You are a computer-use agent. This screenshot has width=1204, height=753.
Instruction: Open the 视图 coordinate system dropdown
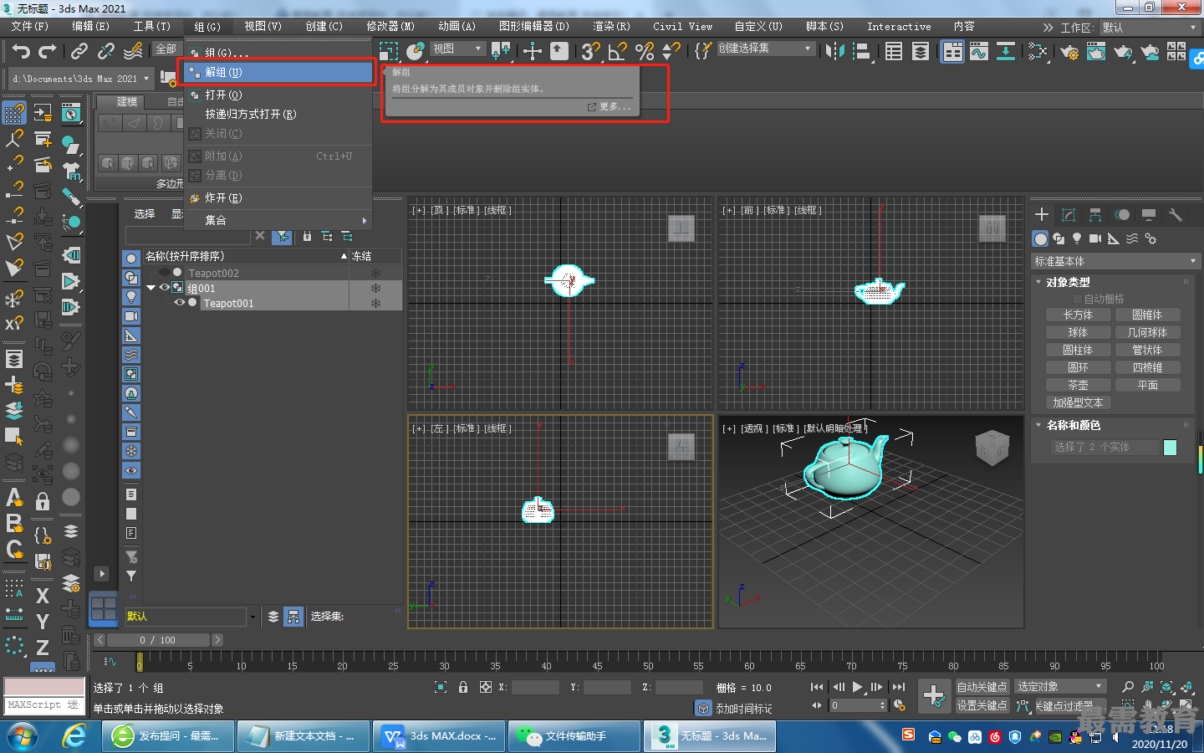click(x=457, y=49)
